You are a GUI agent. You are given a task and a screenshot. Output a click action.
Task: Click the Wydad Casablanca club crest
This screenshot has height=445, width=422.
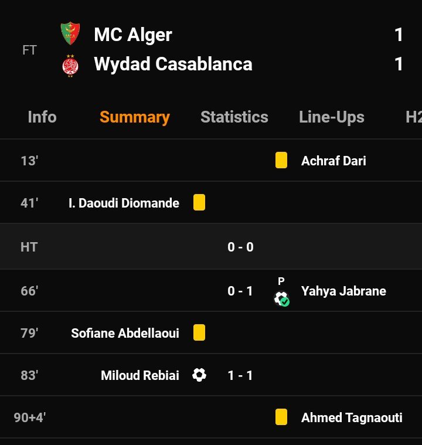coord(70,64)
